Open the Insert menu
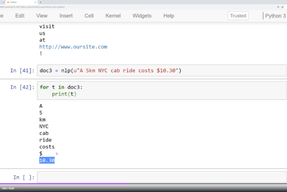 66,16
